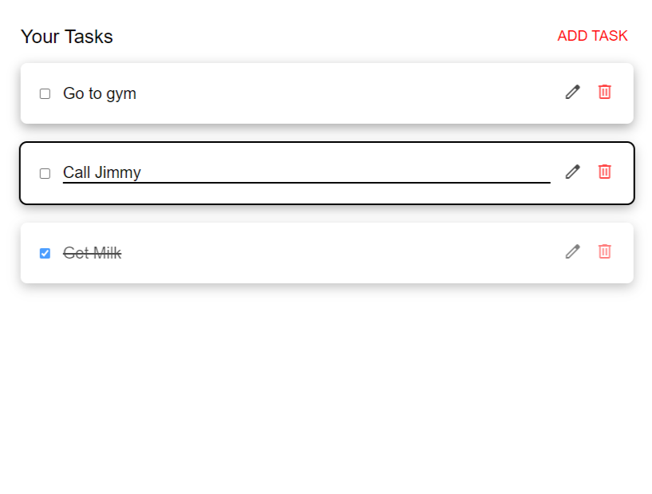
Task: Click empty part of Call Jimmy input line
Action: tap(345, 172)
